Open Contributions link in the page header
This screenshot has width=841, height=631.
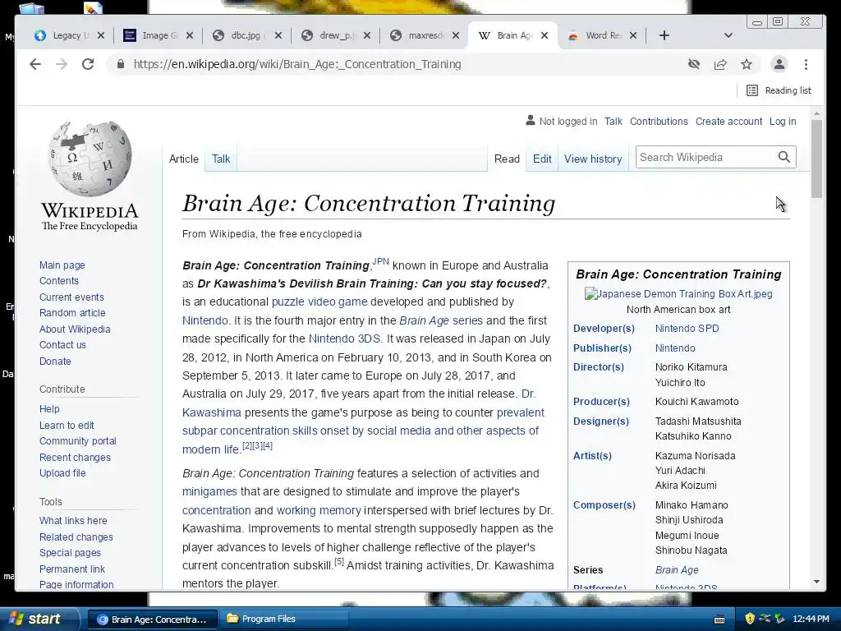click(659, 122)
